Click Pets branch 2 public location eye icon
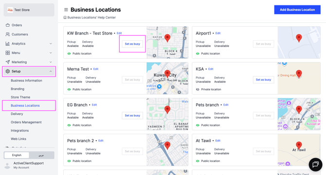 [69, 161]
